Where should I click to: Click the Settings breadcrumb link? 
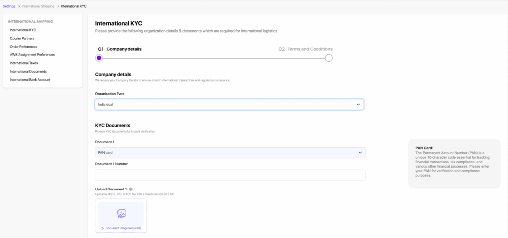[x=9, y=6]
